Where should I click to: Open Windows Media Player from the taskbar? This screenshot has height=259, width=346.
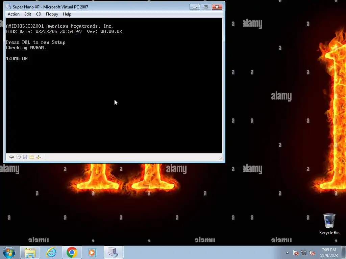(x=92, y=252)
